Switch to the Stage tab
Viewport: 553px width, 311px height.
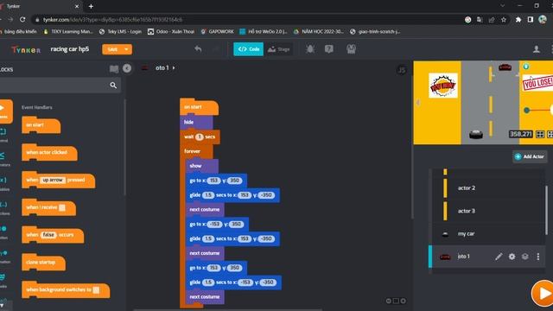[x=278, y=49]
